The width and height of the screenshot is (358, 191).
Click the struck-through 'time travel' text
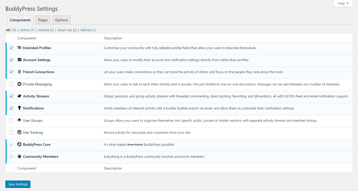pos(135,144)
